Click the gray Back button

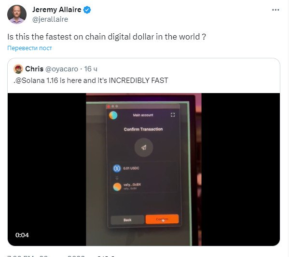click(x=127, y=220)
